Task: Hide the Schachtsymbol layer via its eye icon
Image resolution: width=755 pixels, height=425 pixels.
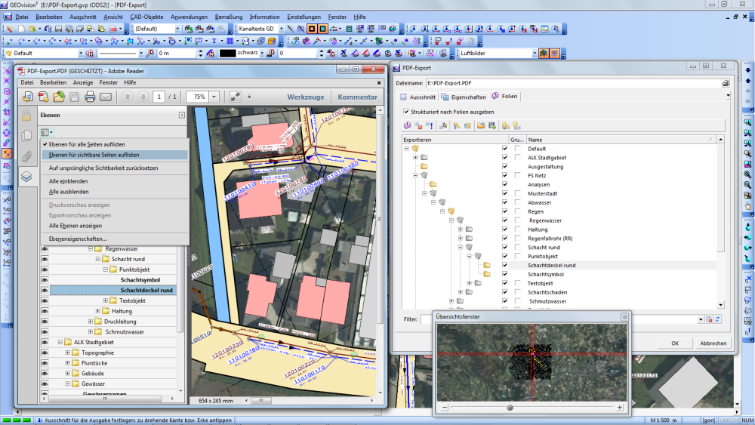Action: click(45, 279)
